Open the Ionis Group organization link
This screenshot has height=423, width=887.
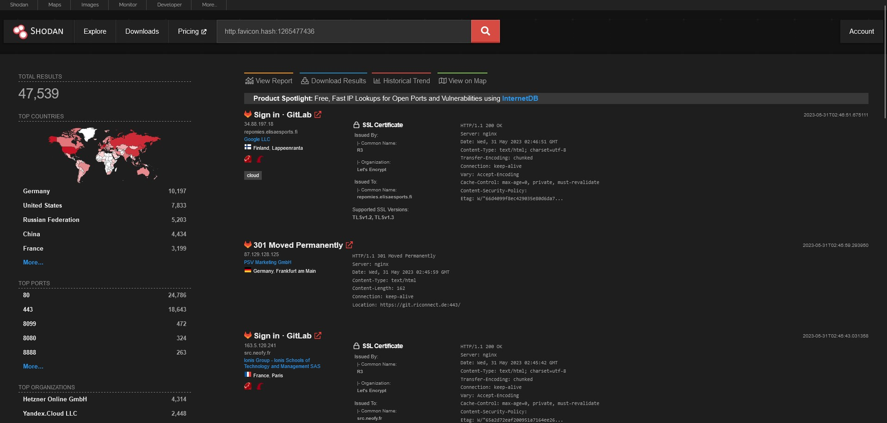point(282,363)
